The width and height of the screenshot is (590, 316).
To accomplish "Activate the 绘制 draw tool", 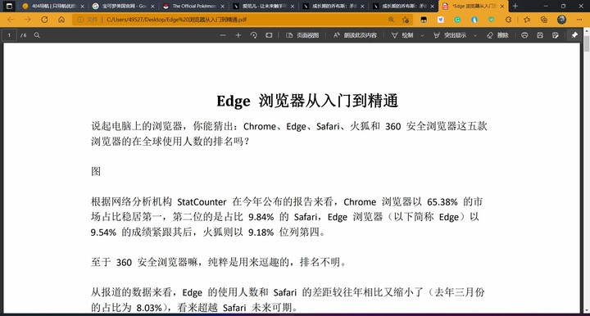I will tap(402, 35).
